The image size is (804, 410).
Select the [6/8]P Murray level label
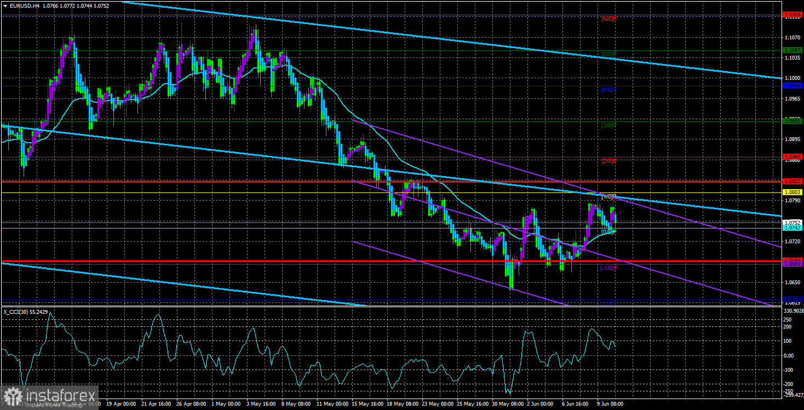tap(608, 19)
